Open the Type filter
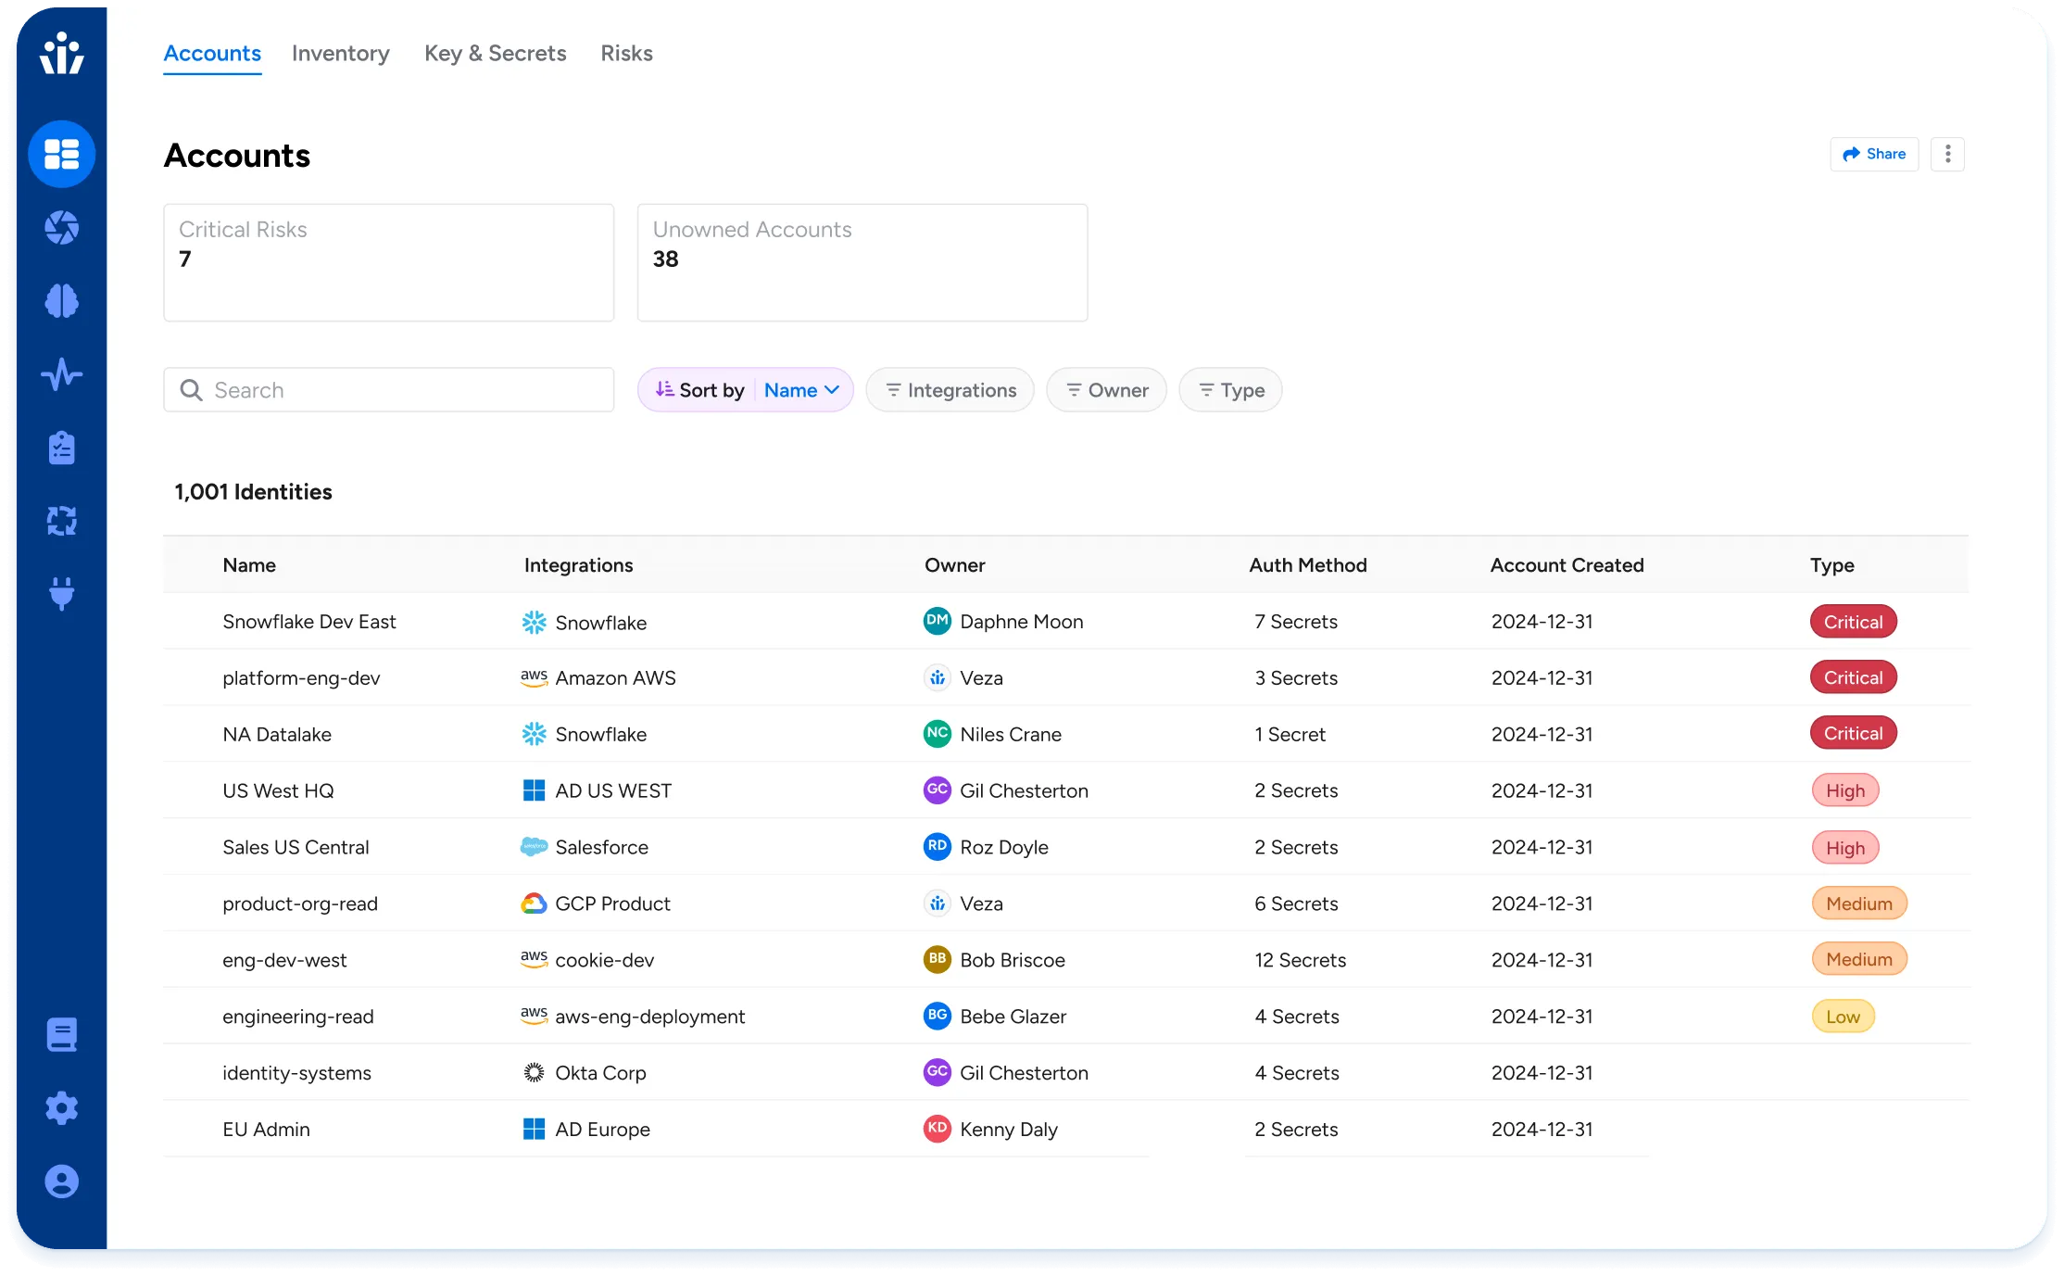2064x1276 pixels. click(x=1230, y=390)
